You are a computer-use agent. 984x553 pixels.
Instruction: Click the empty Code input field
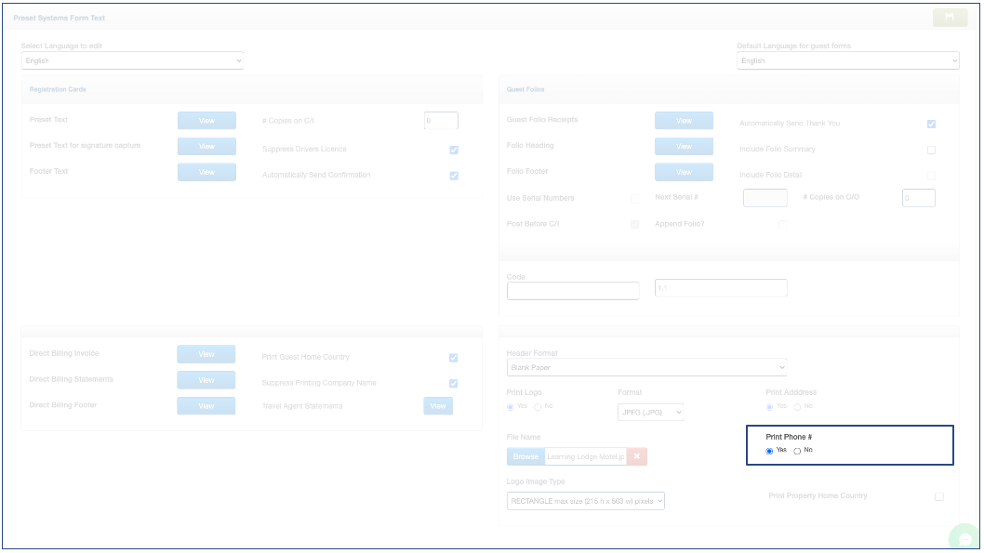[x=573, y=291]
